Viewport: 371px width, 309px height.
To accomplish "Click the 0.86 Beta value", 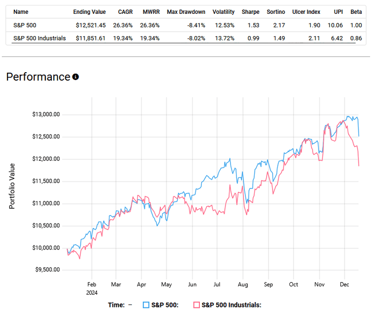I will click(356, 38).
